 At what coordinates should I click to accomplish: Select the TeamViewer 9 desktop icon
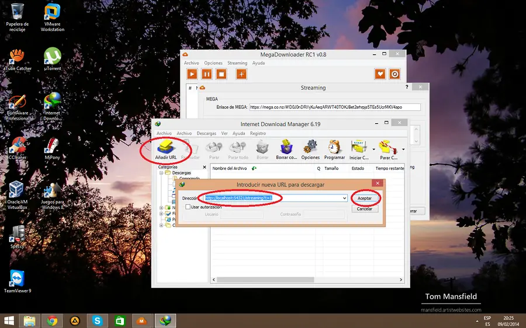point(17,281)
